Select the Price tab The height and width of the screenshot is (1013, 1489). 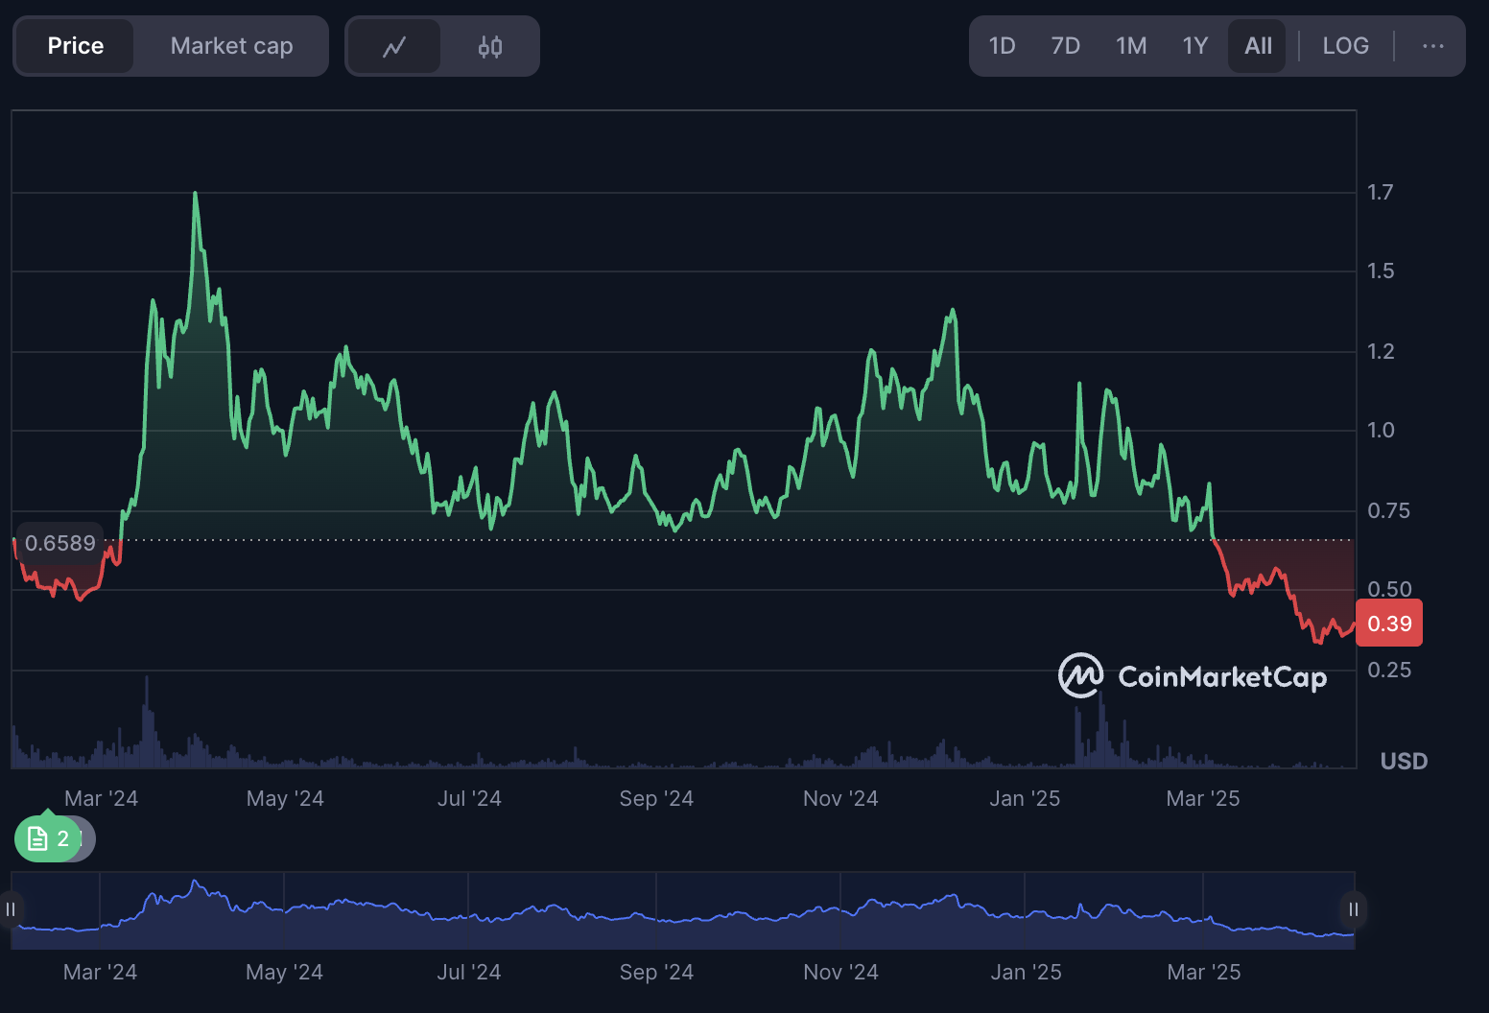76,46
